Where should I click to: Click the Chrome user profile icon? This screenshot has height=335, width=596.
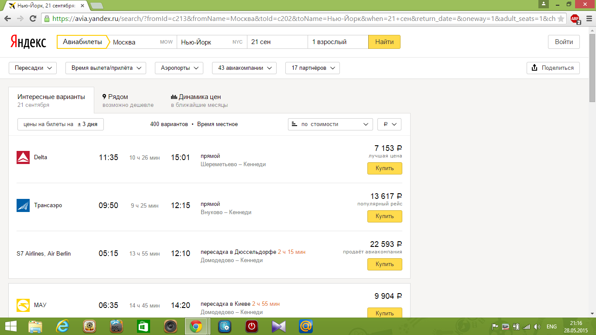click(543, 4)
